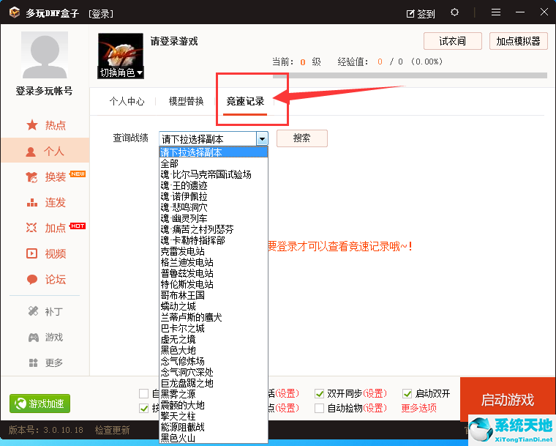Click the experience progress bar
The width and height of the screenshot is (556, 446).
pyautogui.click(x=410, y=75)
